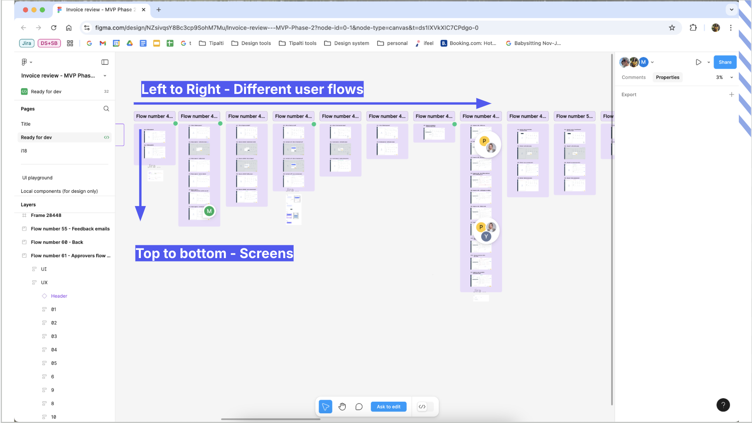Bookmark page with star icon
This screenshot has width=752, height=423.
pyautogui.click(x=672, y=28)
